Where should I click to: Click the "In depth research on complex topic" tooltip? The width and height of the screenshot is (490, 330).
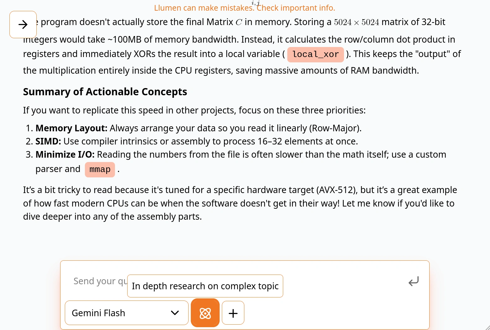(x=205, y=286)
